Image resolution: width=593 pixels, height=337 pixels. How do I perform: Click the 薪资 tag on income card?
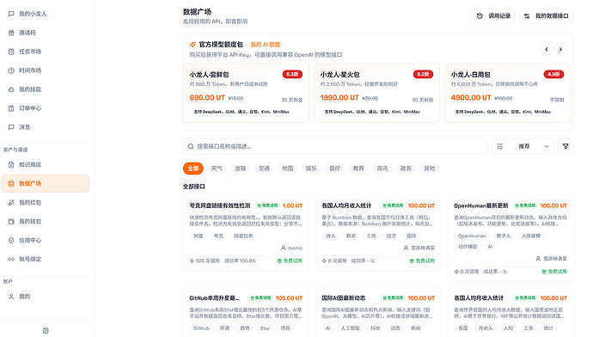click(351, 236)
